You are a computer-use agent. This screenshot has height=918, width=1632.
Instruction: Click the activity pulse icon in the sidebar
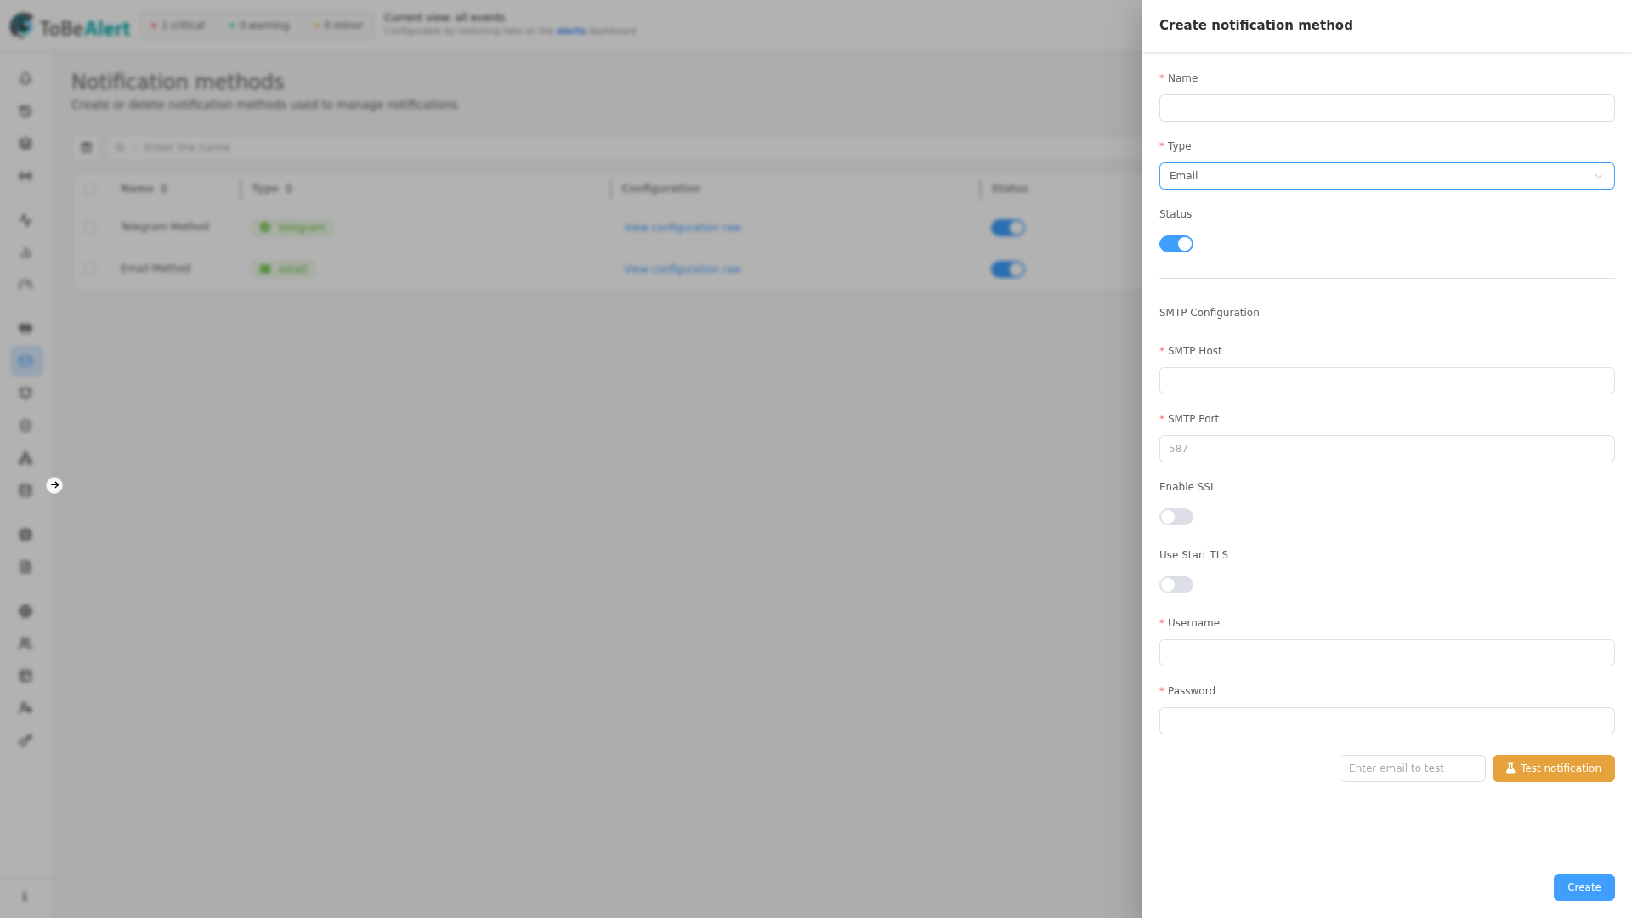click(25, 220)
